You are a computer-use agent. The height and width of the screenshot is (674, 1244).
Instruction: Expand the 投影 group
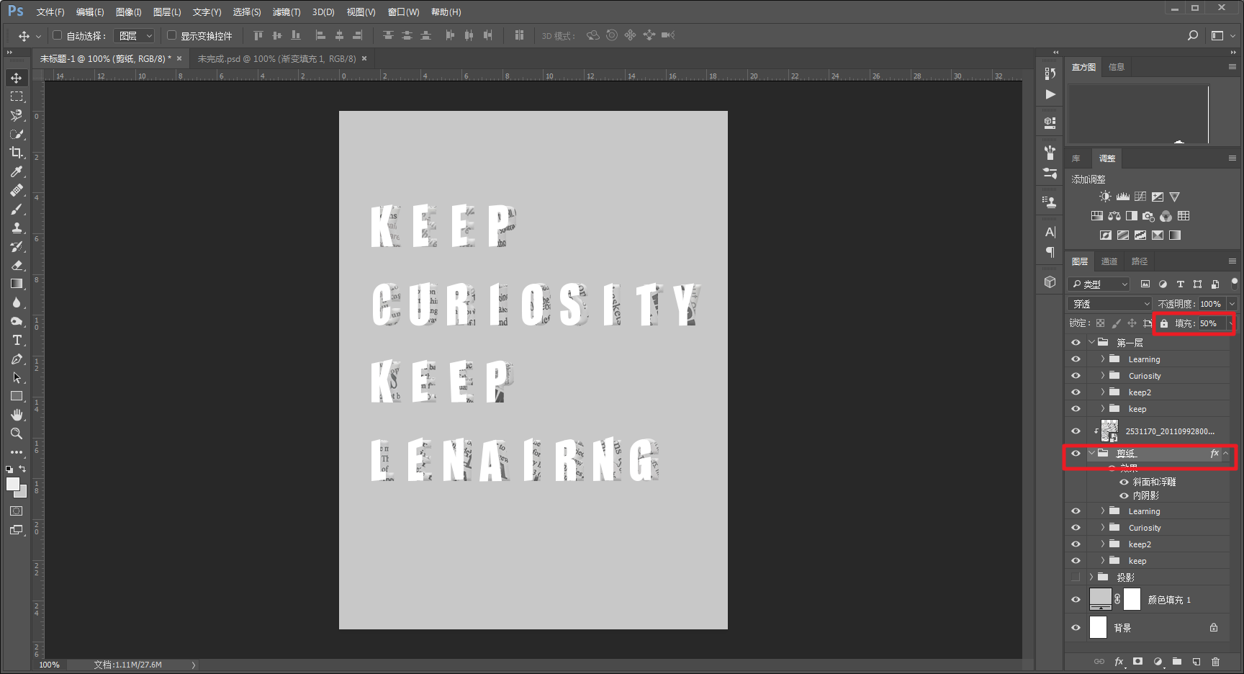(1091, 578)
